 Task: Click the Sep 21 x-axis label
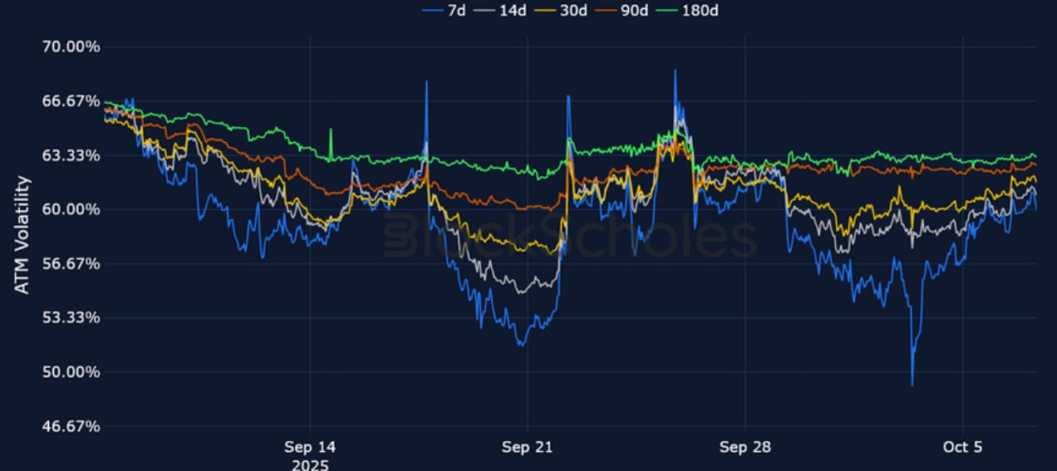pyautogui.click(x=527, y=448)
